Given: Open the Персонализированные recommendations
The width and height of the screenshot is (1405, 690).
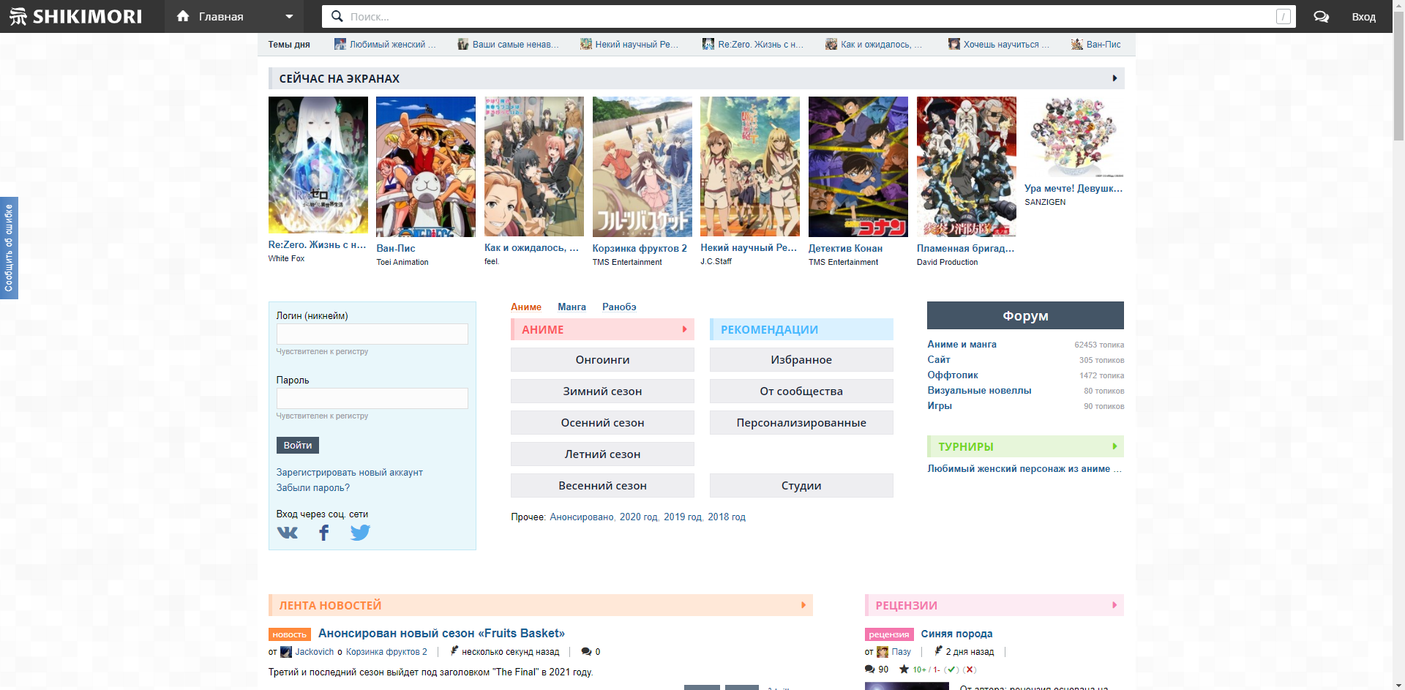Looking at the screenshot, I should coord(801,422).
